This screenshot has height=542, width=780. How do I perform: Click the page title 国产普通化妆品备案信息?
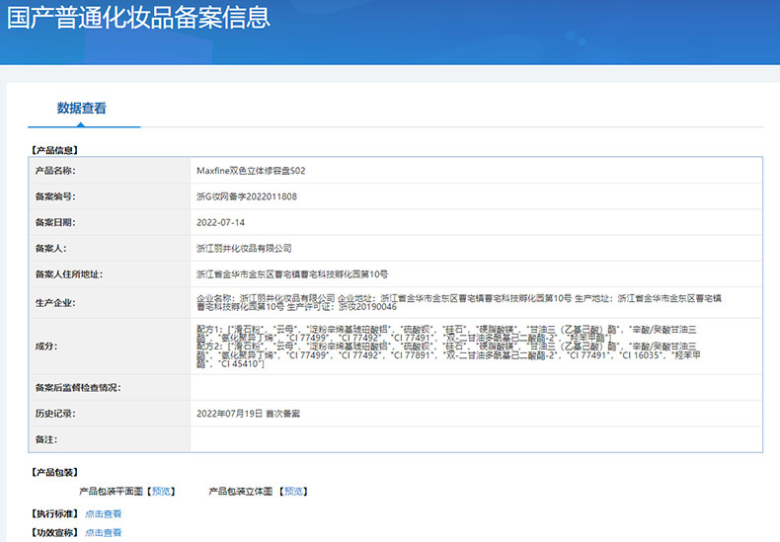138,18
